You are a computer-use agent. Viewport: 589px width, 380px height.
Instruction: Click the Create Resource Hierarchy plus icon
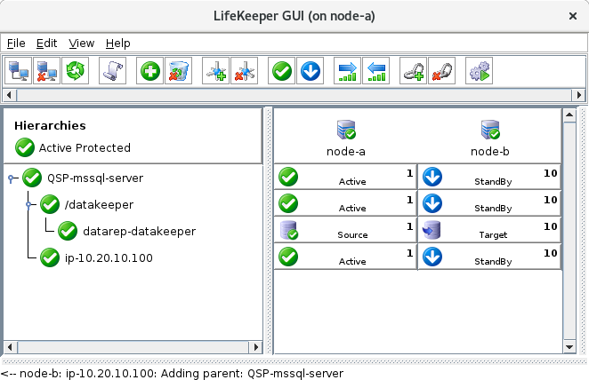tap(150, 72)
